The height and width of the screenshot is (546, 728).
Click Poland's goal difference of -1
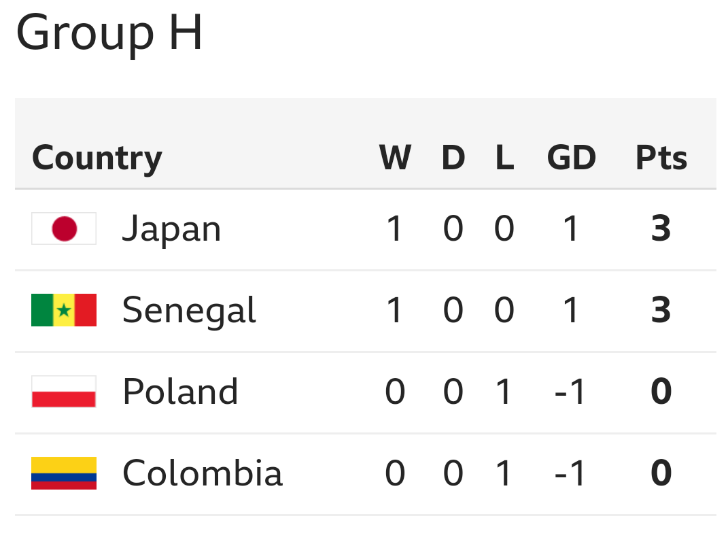click(570, 392)
